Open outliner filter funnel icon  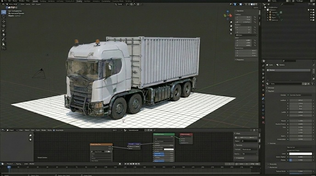coord(309,4)
